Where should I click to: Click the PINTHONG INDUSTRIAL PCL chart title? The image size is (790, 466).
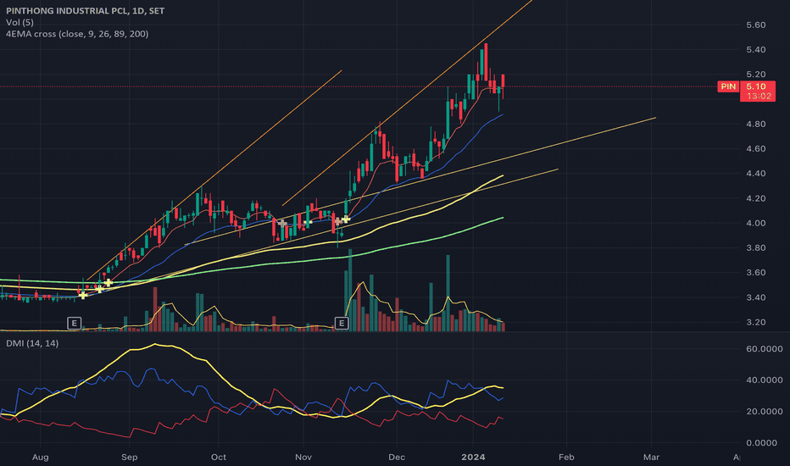[x=85, y=10]
